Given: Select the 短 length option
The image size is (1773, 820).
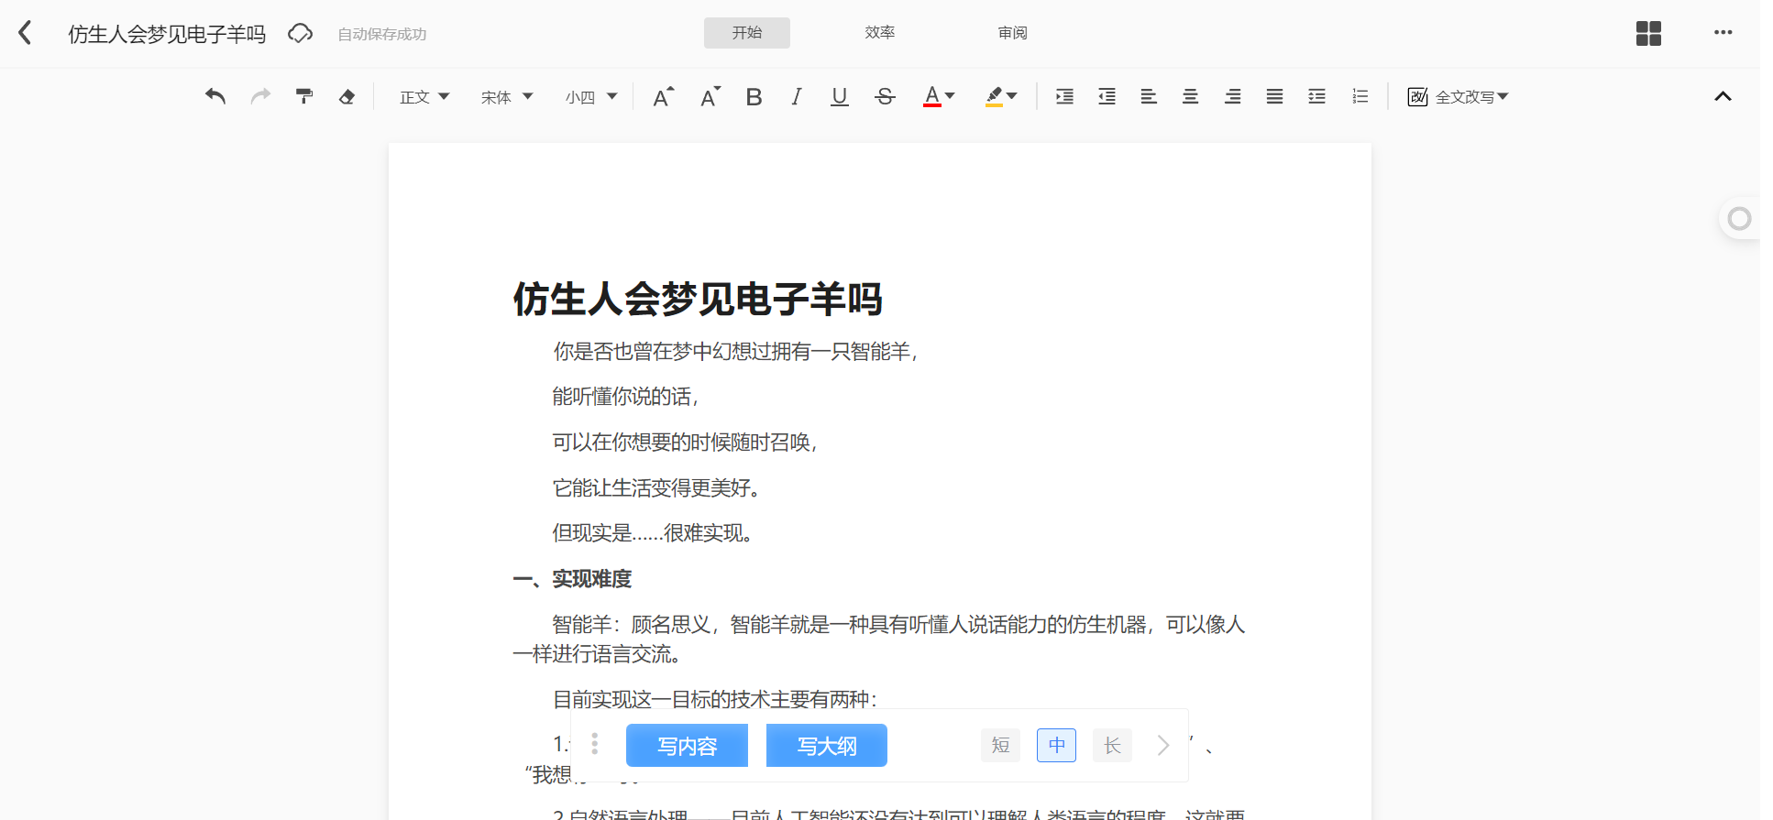Looking at the screenshot, I should point(1000,745).
